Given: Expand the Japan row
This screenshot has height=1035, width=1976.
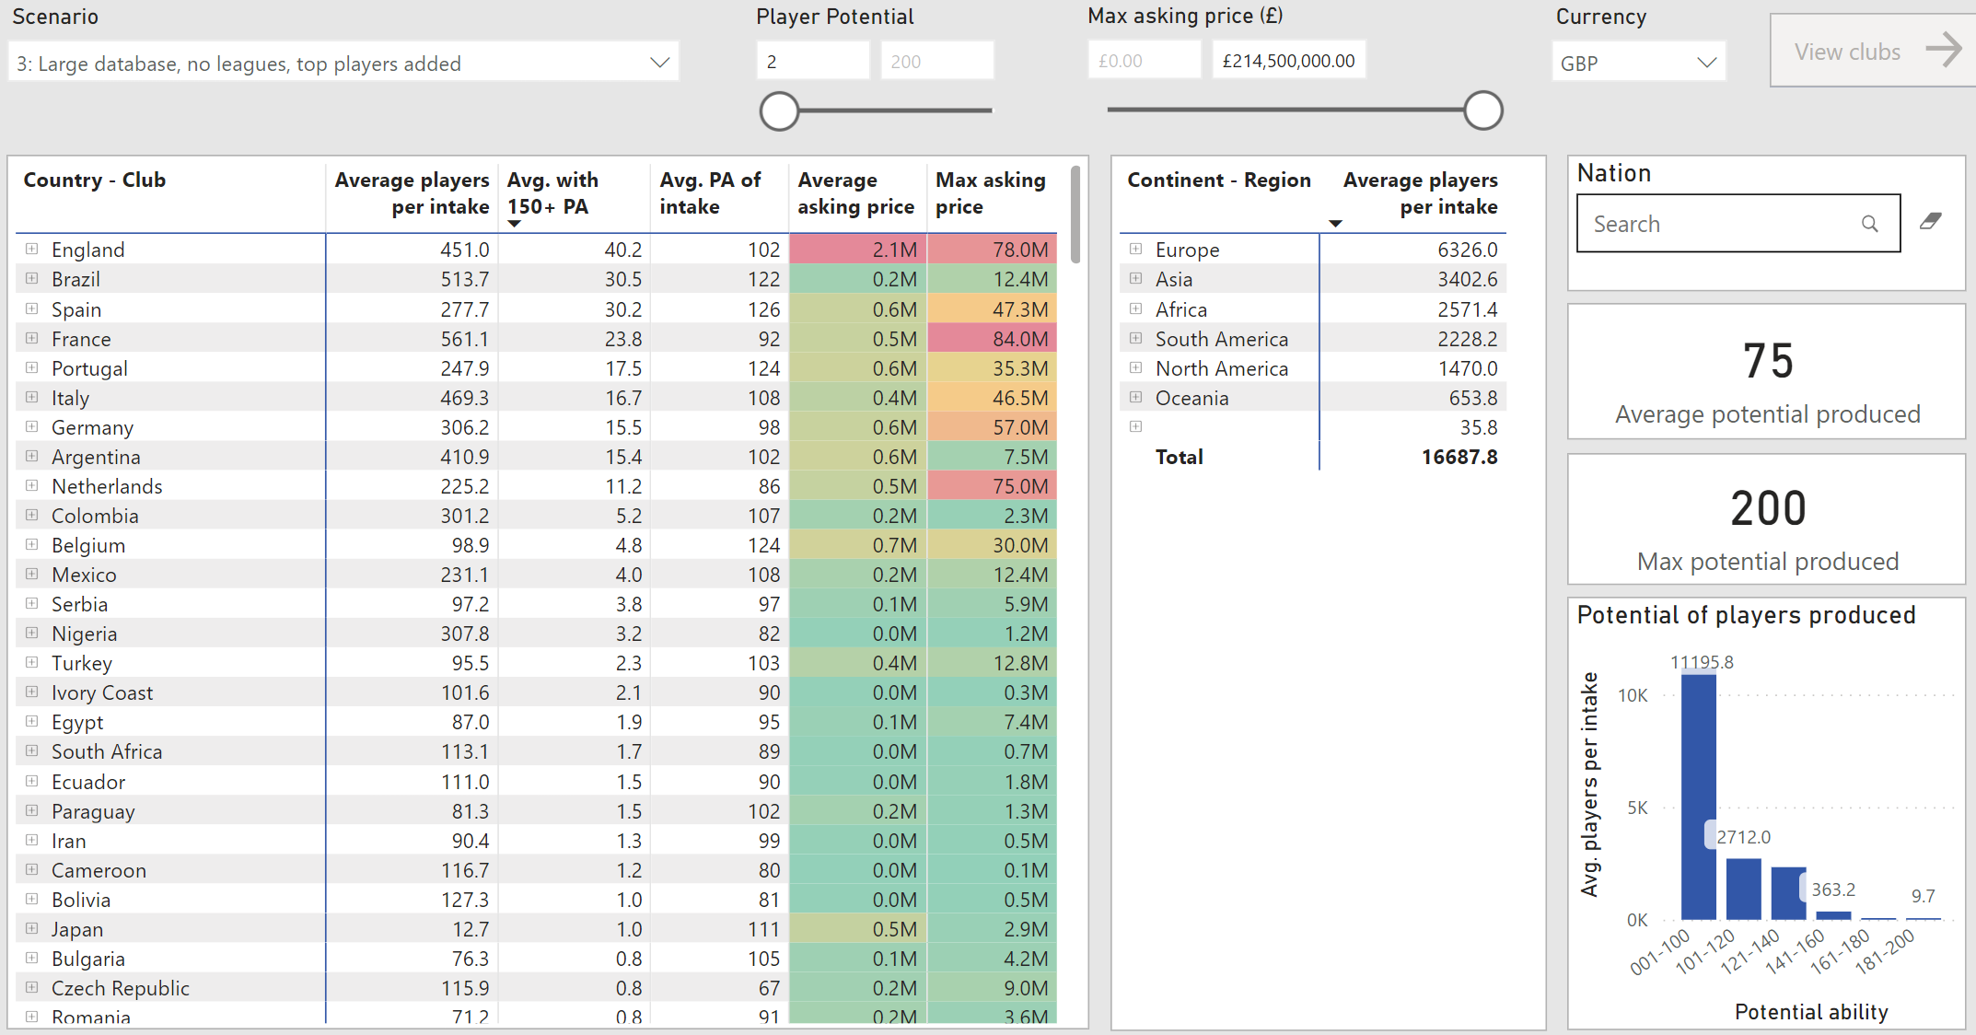Looking at the screenshot, I should point(32,928).
